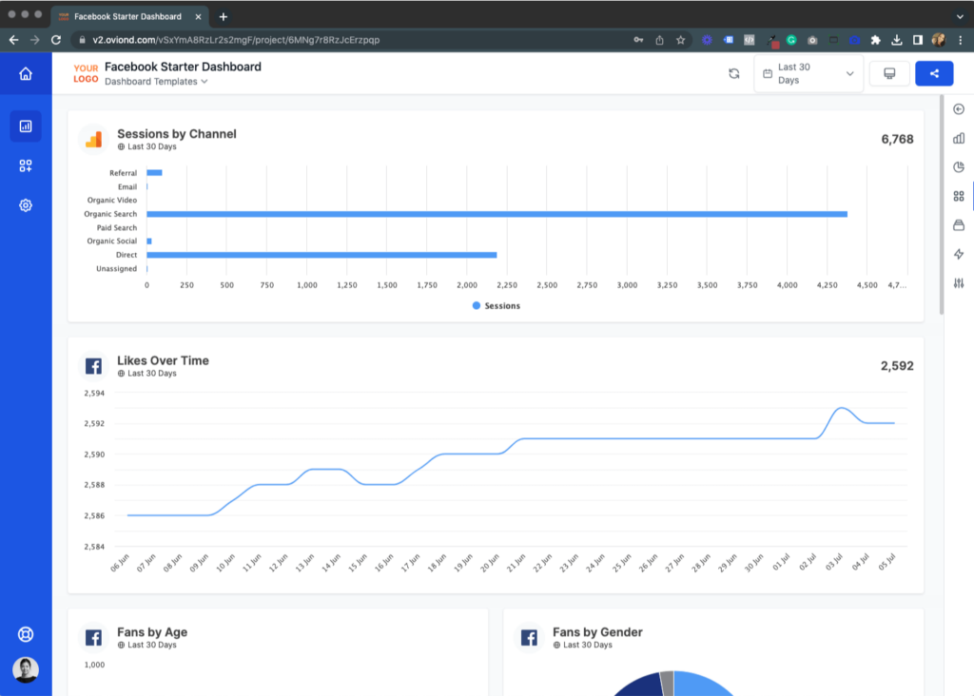The width and height of the screenshot is (974, 696).
Task: Click the Chrome profile avatar in the toolbar
Action: (x=939, y=40)
